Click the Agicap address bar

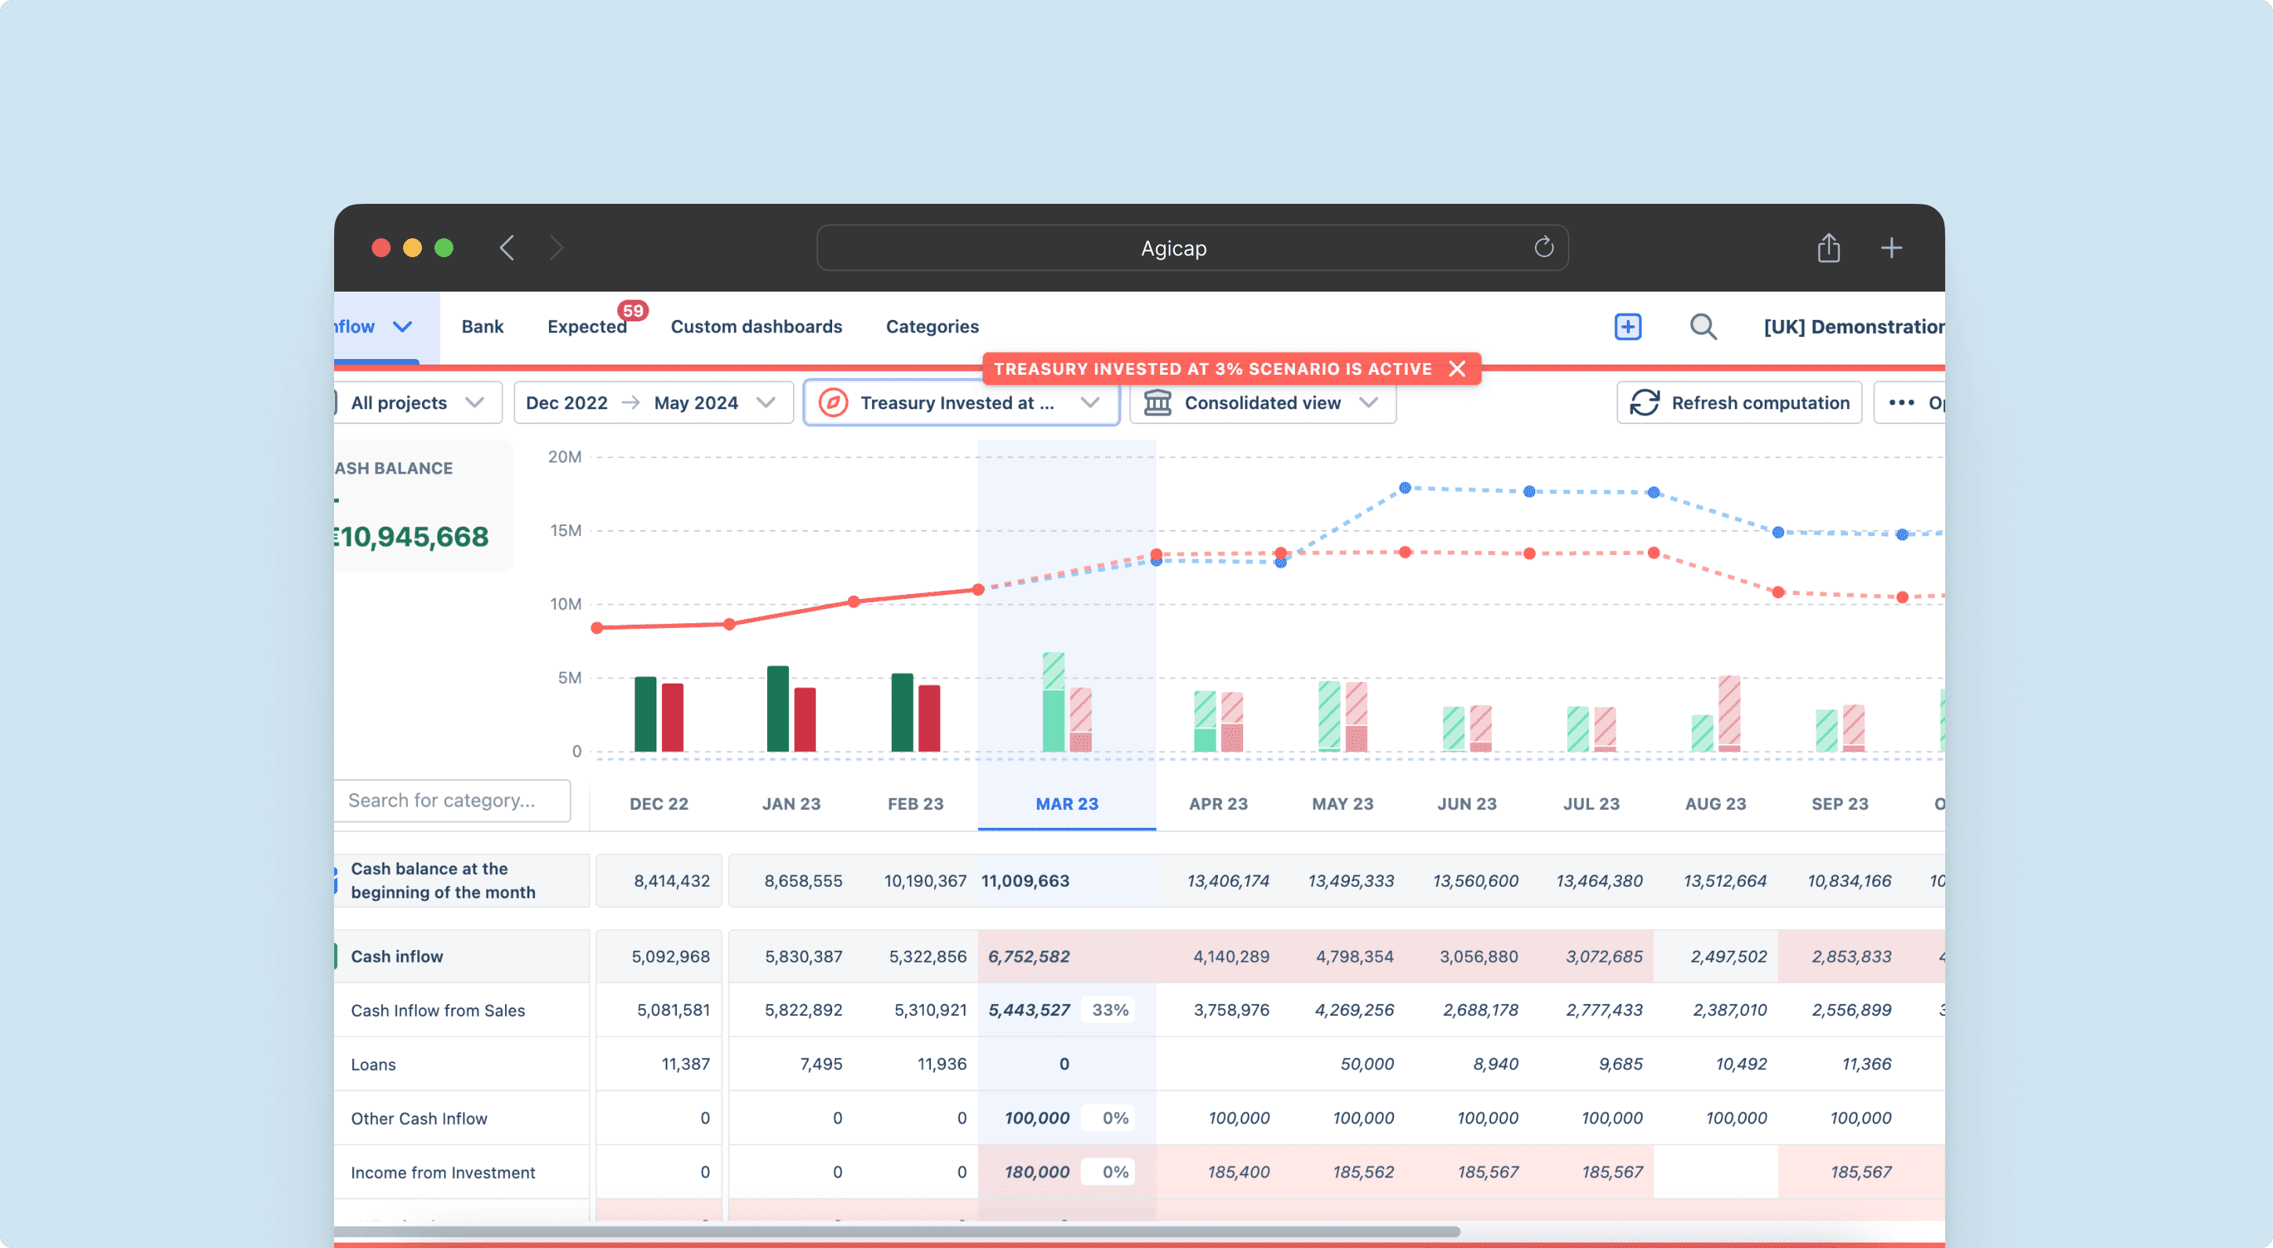point(1192,248)
